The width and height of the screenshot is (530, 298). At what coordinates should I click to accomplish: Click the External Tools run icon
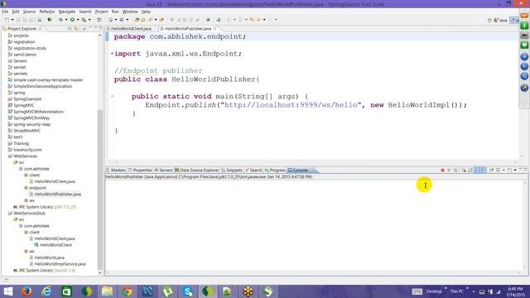[x=84, y=20]
